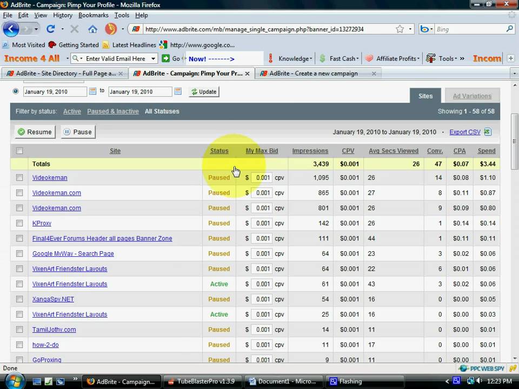This screenshot has width=519, height=389.
Task: Open TubeBlasterPro in the taskbar
Action: click(202, 381)
